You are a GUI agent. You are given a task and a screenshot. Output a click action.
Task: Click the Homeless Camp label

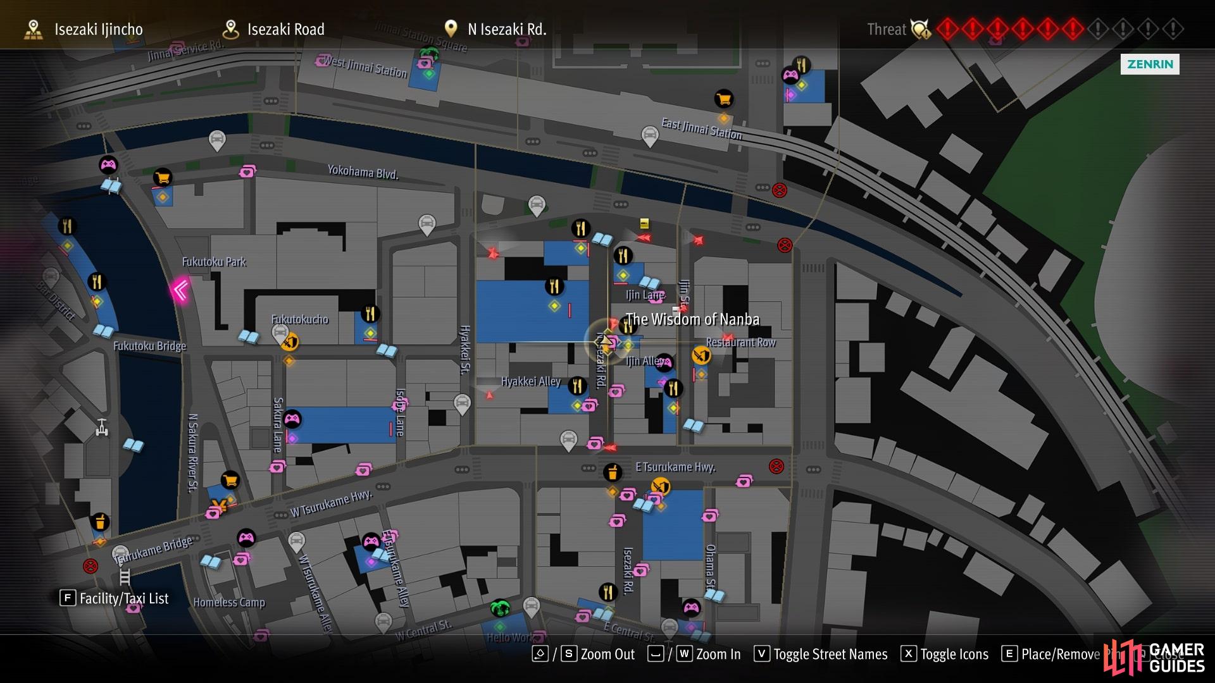(x=229, y=603)
